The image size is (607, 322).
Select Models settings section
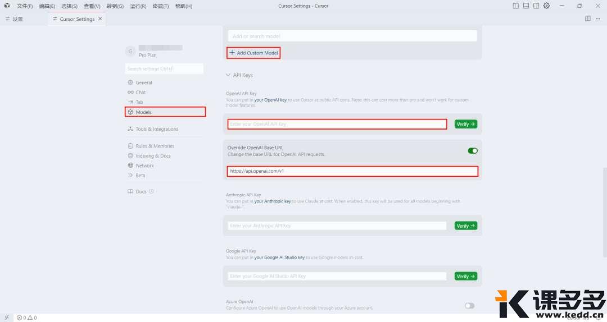[x=165, y=112]
